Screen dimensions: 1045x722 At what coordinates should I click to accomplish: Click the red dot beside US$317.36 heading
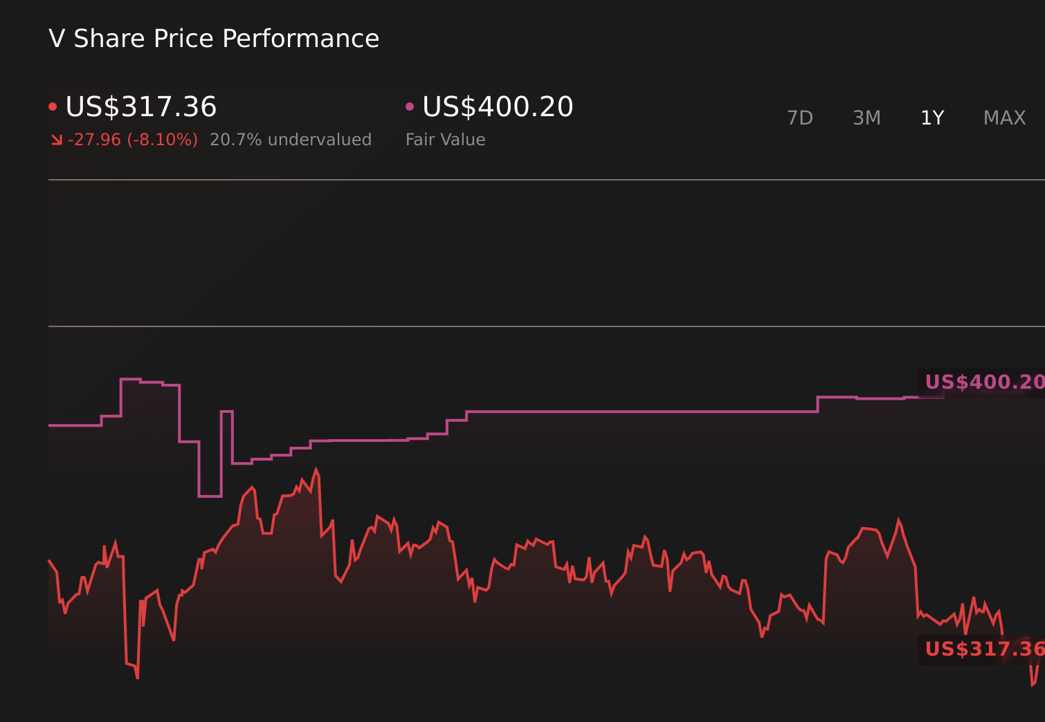pos(53,107)
